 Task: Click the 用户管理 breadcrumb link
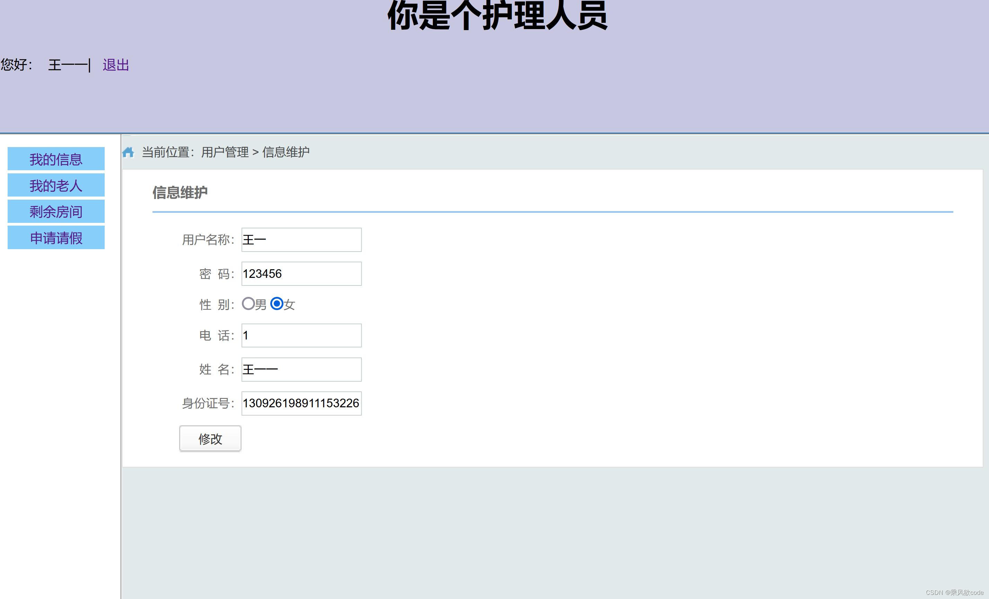point(225,152)
